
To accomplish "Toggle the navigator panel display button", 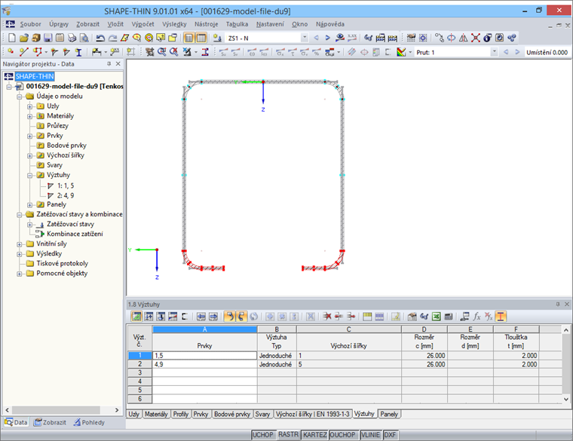I will tap(188, 38).
